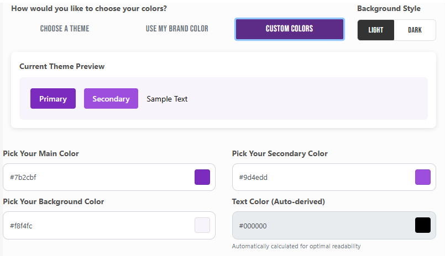Click the Pick Your Main Color label
This screenshot has height=256, width=445.
[x=41, y=153]
